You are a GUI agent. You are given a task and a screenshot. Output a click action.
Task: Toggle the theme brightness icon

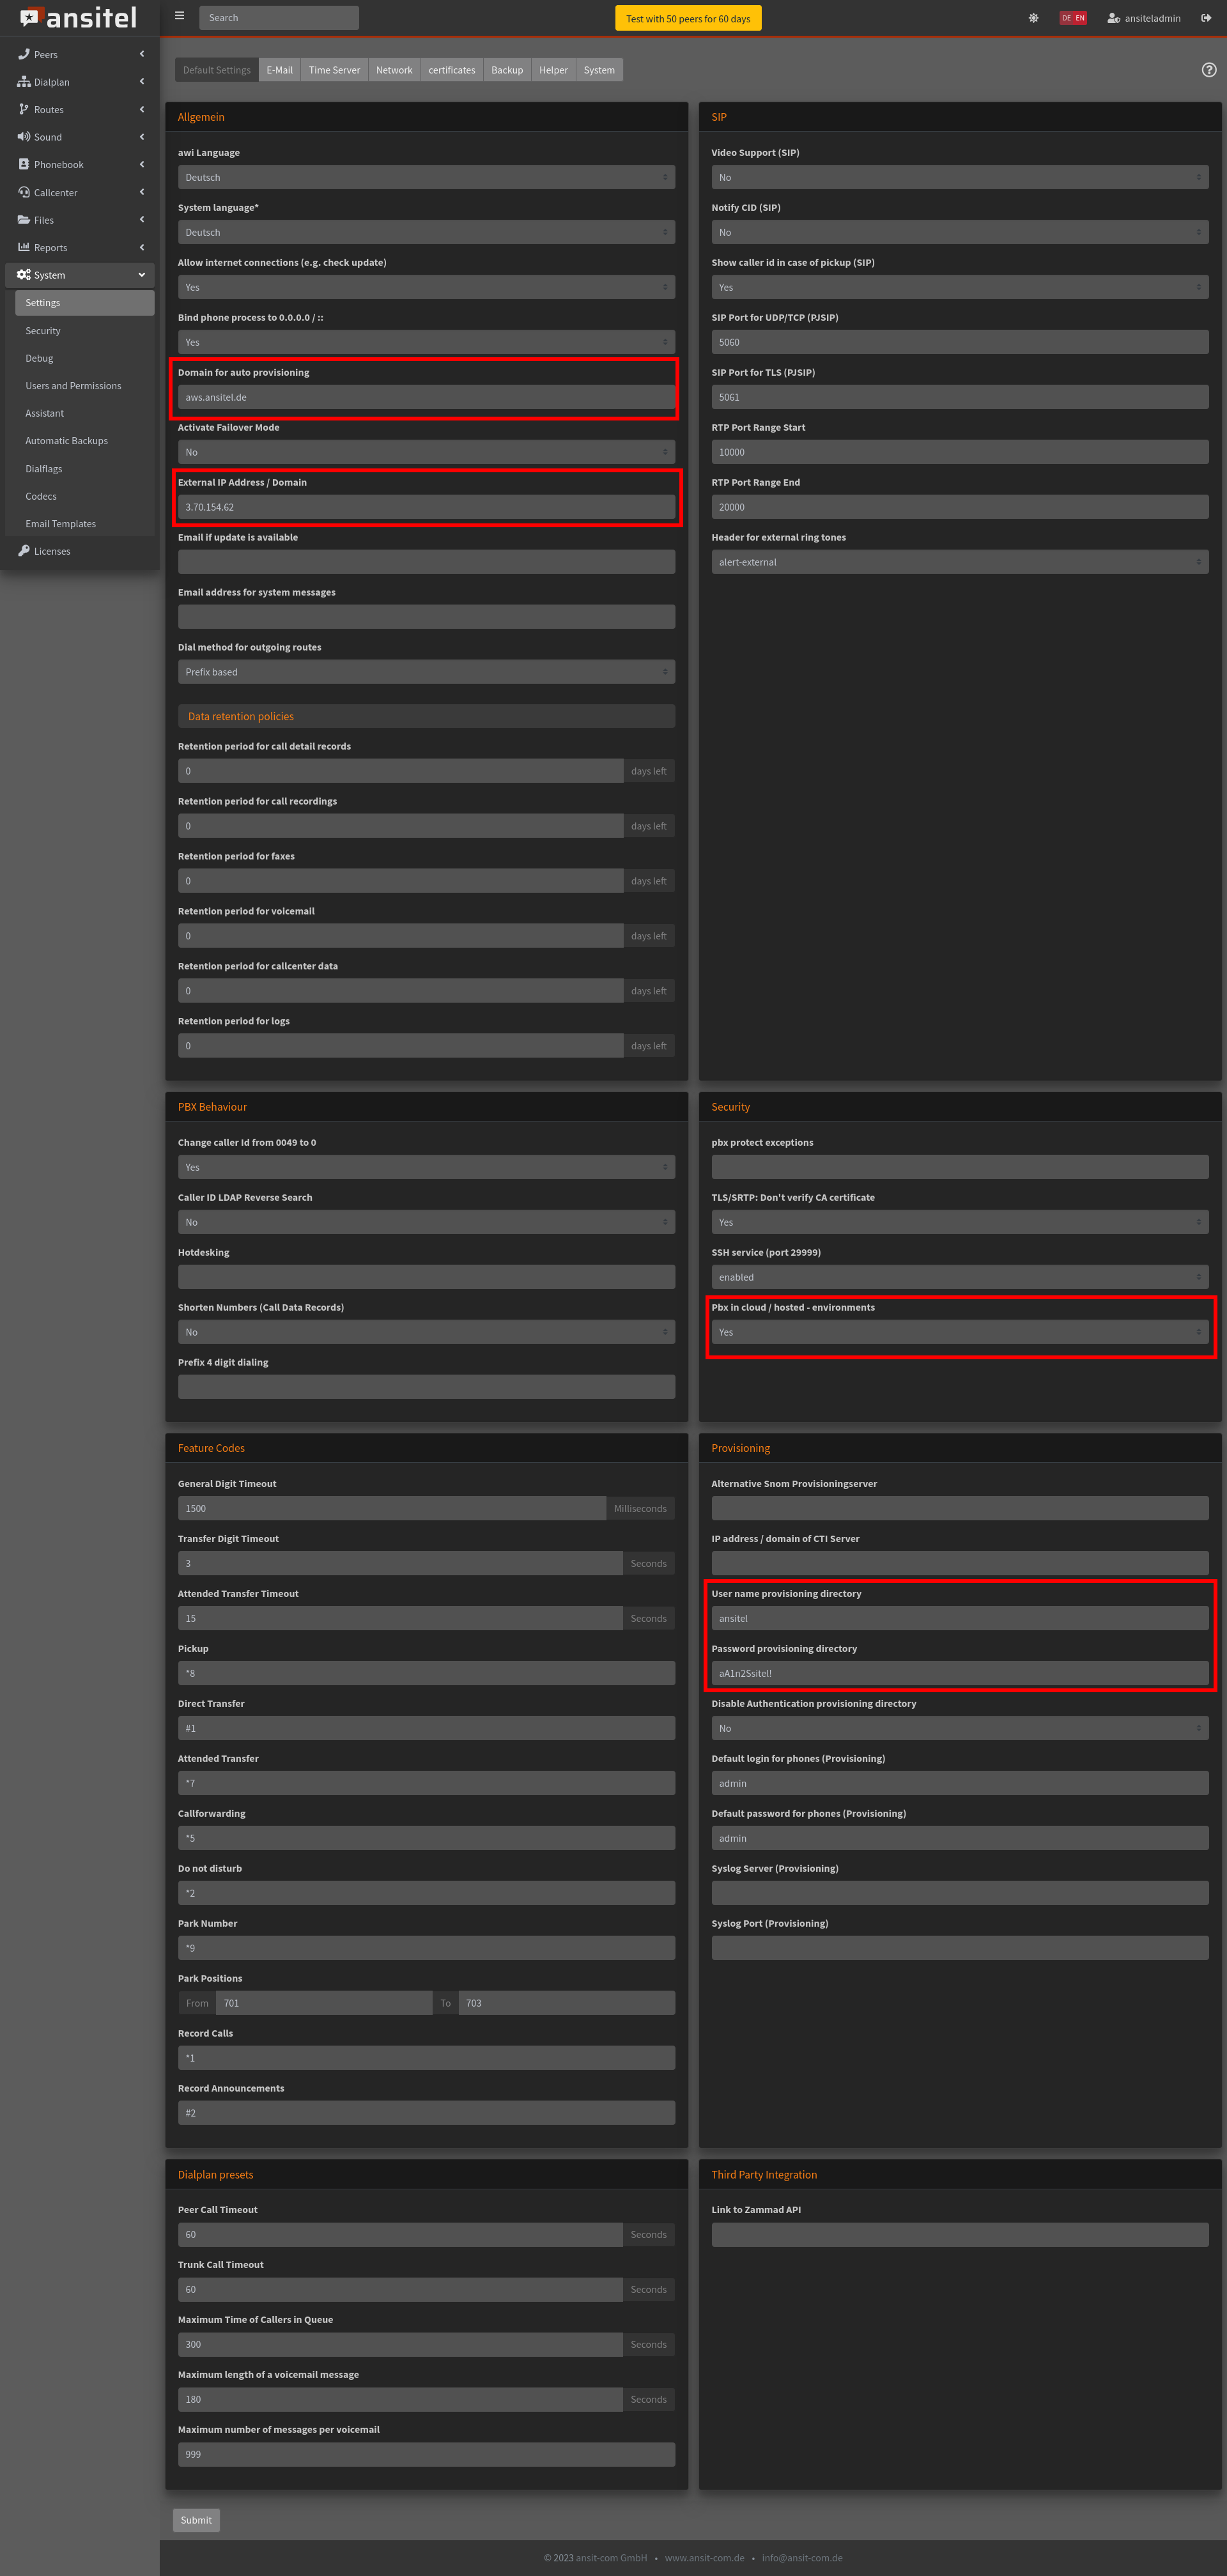(1033, 18)
